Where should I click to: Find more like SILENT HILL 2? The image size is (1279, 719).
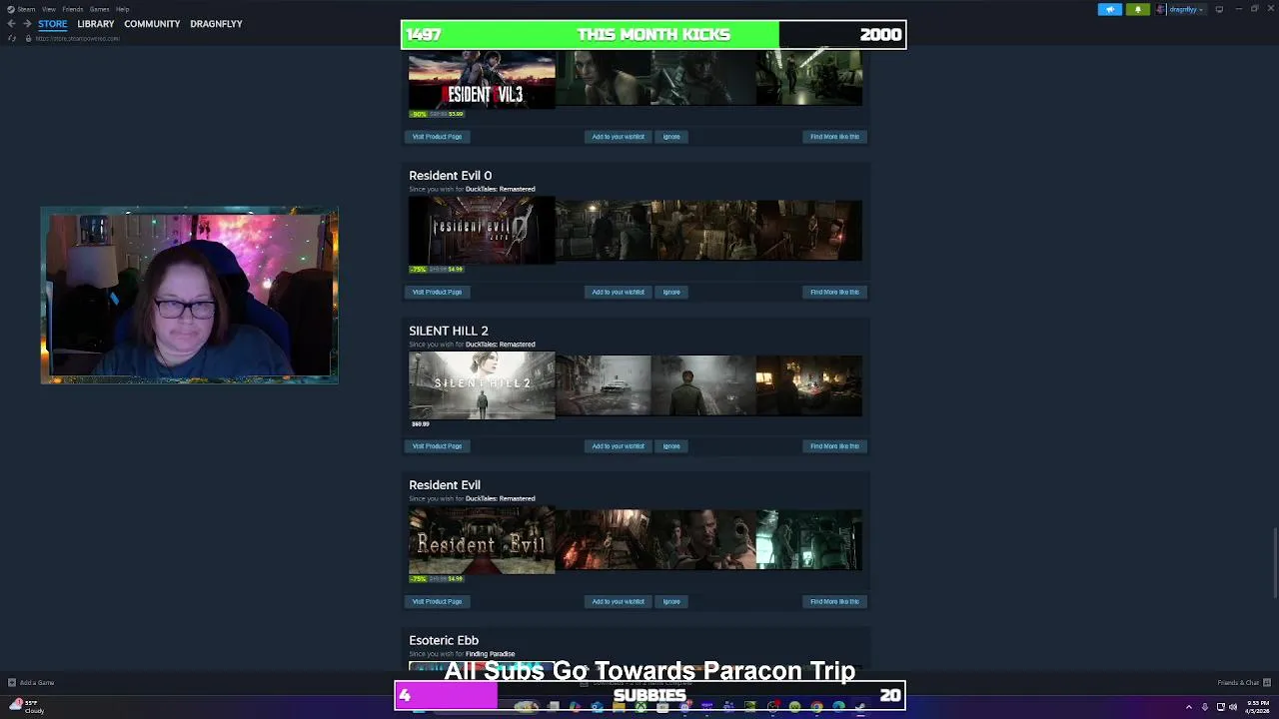click(834, 446)
